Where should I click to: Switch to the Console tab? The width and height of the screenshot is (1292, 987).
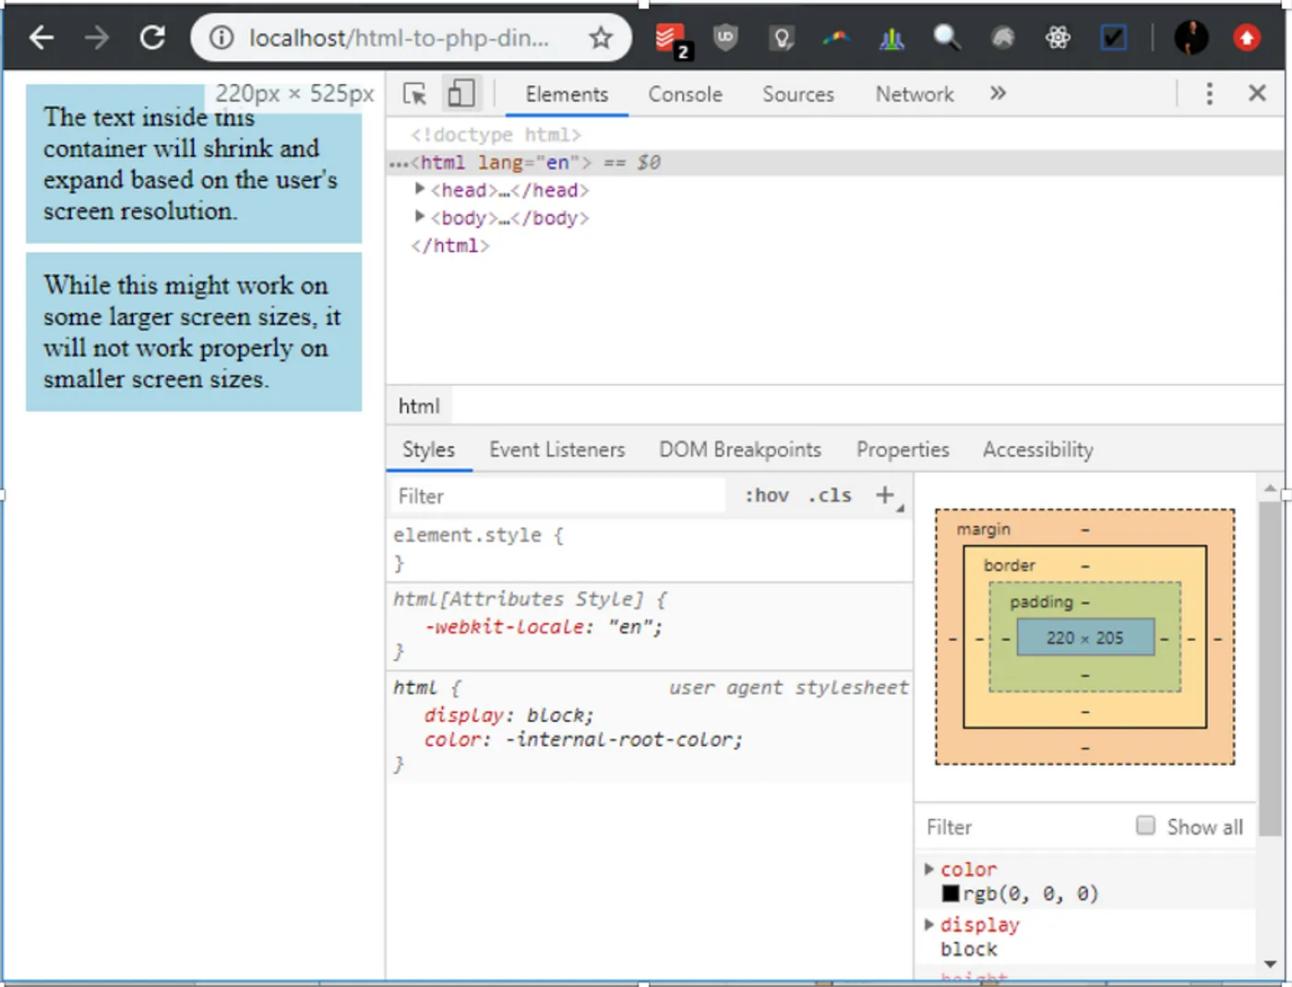[x=685, y=94]
